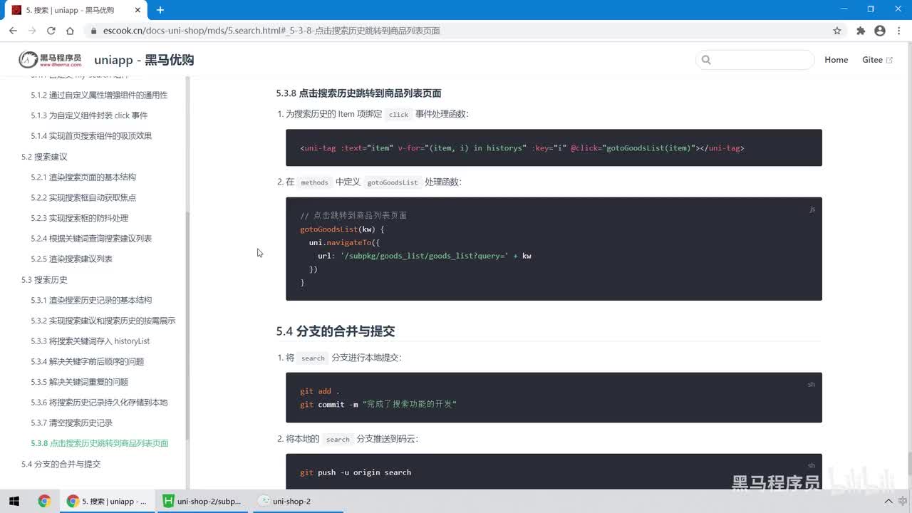Click the 黑马程序员 logo in the header
Viewport: 912px width, 513px height.
(x=50, y=60)
